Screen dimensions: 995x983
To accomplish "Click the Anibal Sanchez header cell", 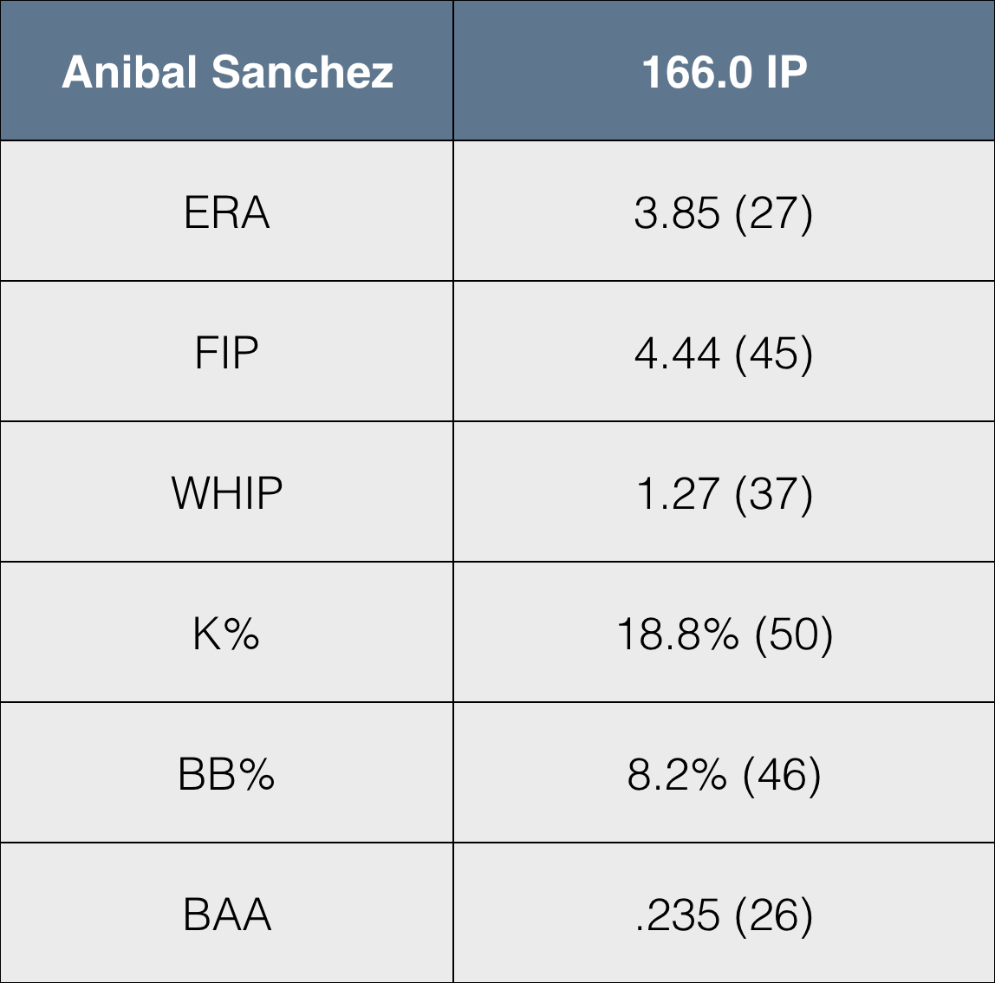I will click(227, 72).
